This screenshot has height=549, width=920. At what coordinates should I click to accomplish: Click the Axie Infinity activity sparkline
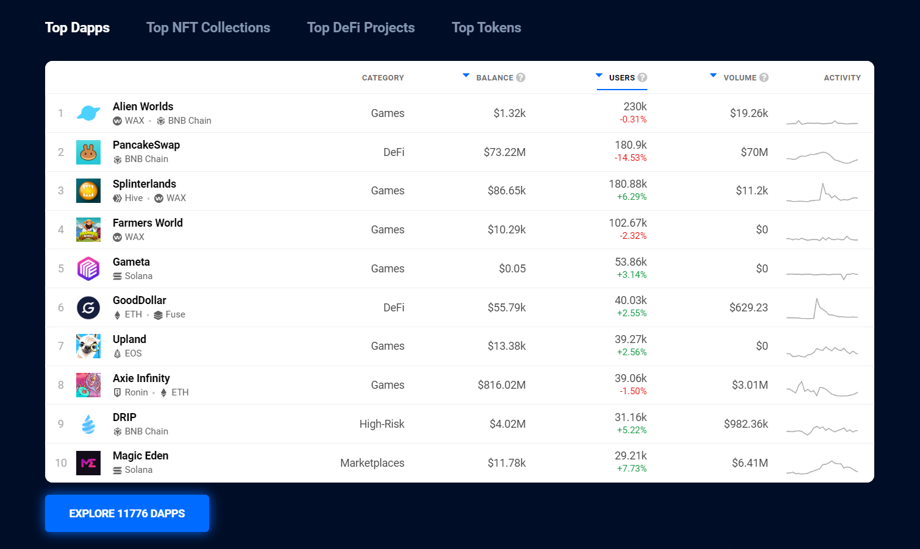[822, 389]
